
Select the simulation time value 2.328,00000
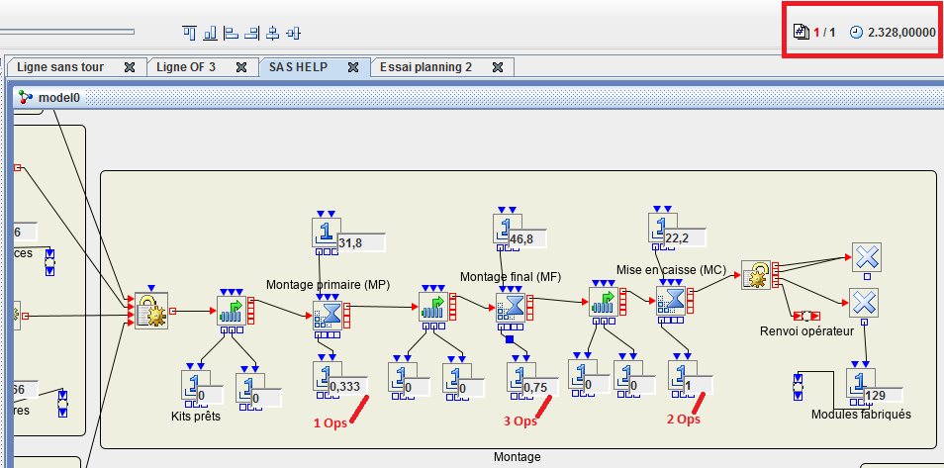(x=901, y=33)
